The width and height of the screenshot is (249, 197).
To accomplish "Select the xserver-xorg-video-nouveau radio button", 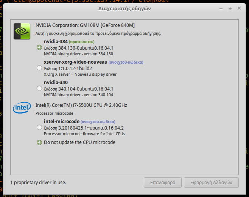I will 39,68.
